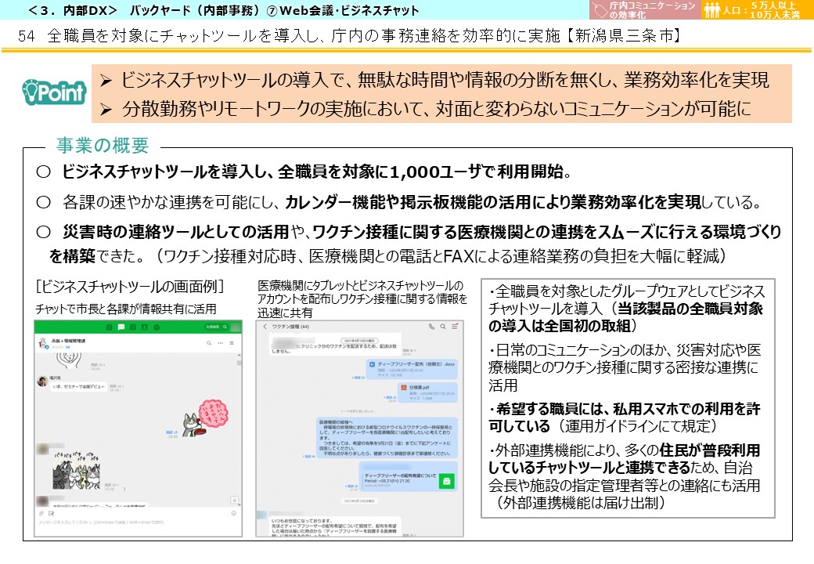Click the emoji smiley icon near the message input
This screenshot has height=564, width=814.
pyautogui.click(x=233, y=513)
